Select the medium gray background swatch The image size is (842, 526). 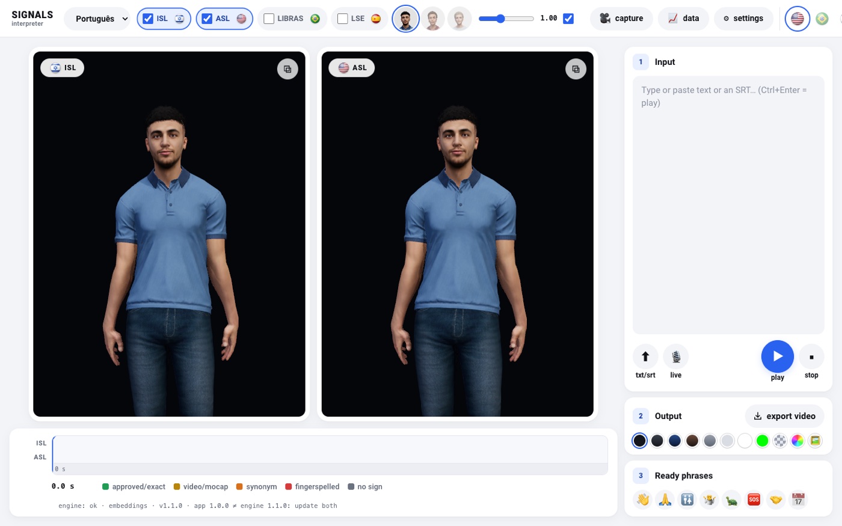[x=710, y=441]
